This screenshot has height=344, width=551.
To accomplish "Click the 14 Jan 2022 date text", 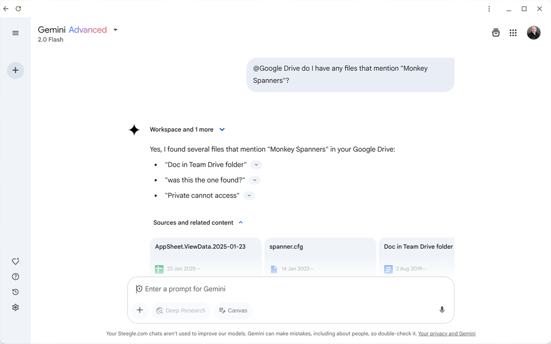I will pyautogui.click(x=298, y=269).
